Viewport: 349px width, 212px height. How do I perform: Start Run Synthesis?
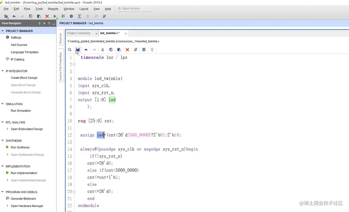[20, 147]
